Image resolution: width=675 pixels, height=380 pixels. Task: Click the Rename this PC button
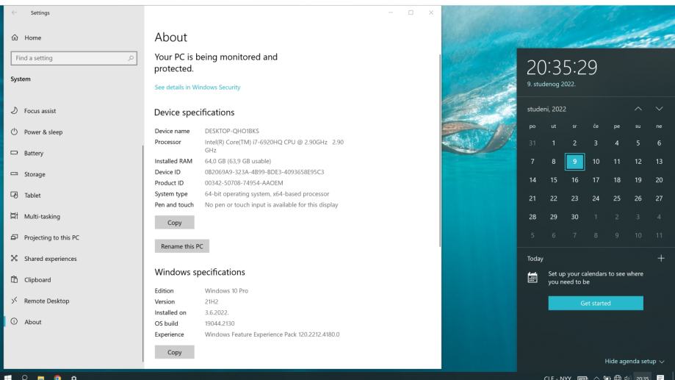tap(181, 246)
